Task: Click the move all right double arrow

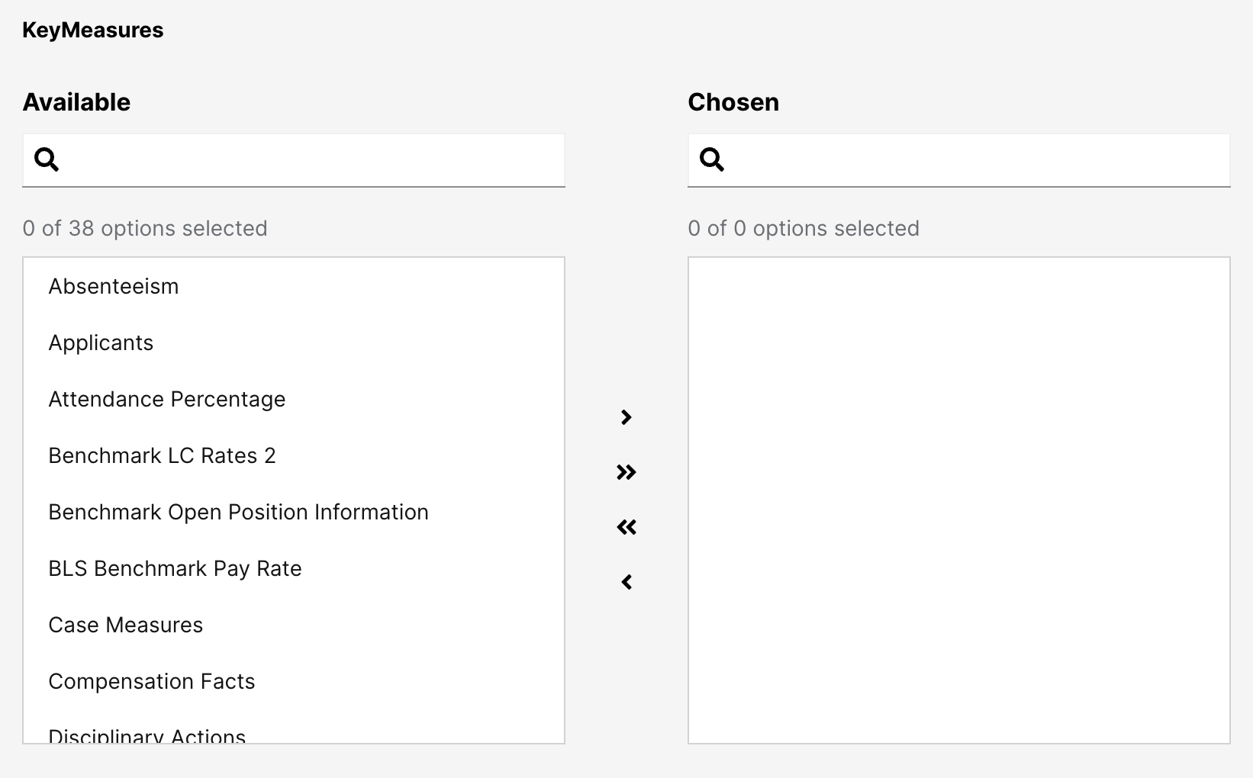Action: [x=626, y=472]
